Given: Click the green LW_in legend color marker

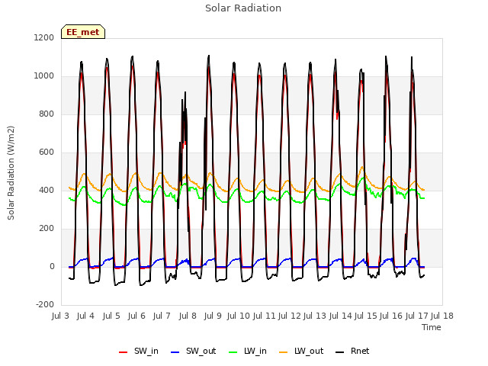Looking at the screenshot, I should coord(233,352).
